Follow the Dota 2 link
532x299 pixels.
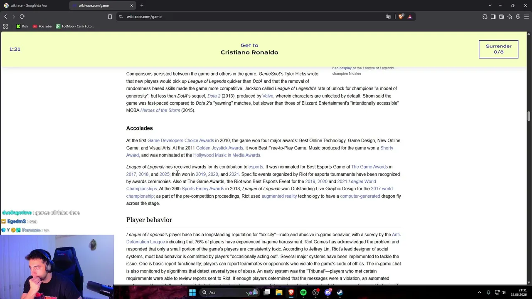point(214,96)
